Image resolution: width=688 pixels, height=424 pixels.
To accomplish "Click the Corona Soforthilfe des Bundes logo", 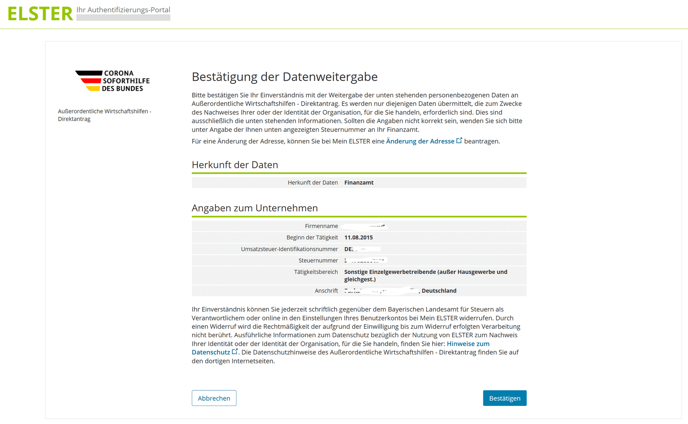I will (x=113, y=81).
